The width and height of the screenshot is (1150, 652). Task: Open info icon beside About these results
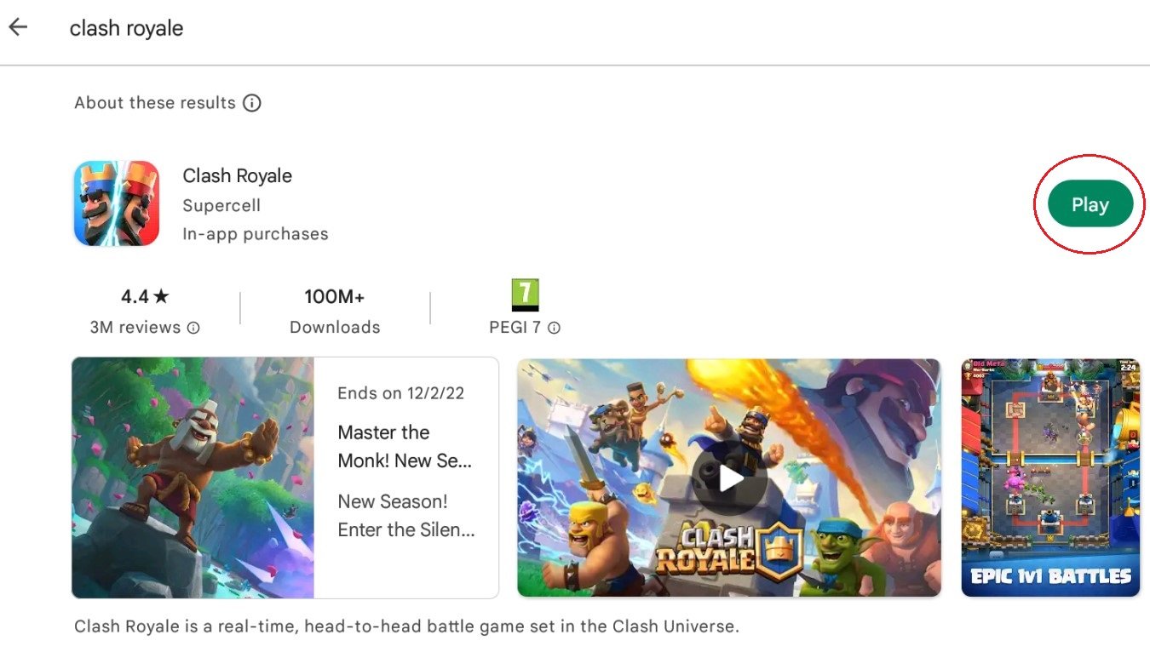point(252,103)
